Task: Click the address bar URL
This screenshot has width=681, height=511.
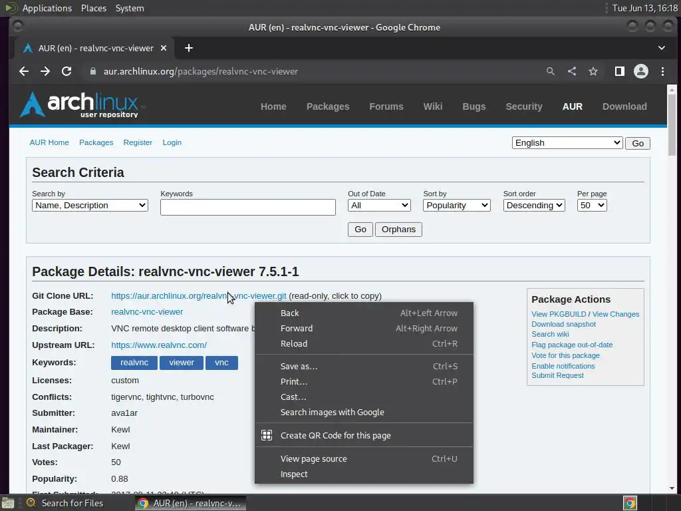Action: tap(201, 71)
